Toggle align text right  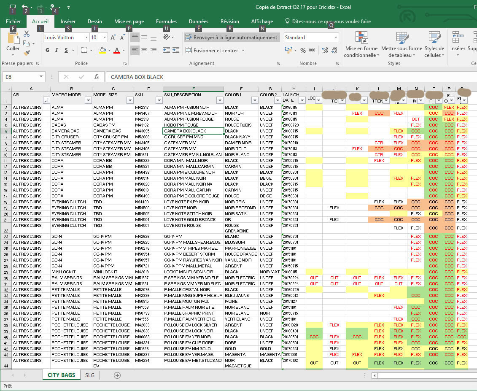tap(154, 50)
